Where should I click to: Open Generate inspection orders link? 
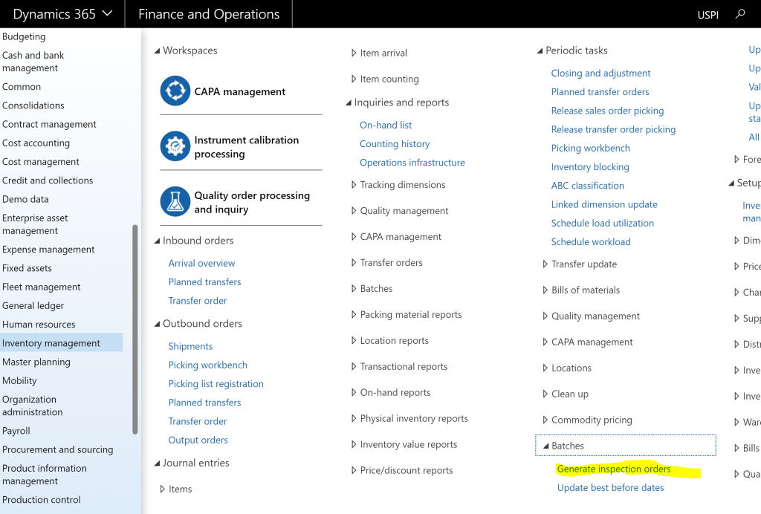[x=614, y=469]
